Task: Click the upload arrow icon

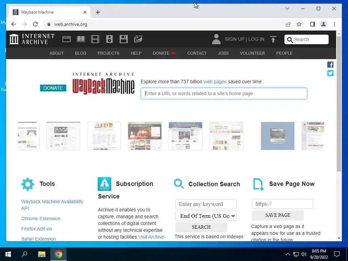Action: [x=273, y=39]
